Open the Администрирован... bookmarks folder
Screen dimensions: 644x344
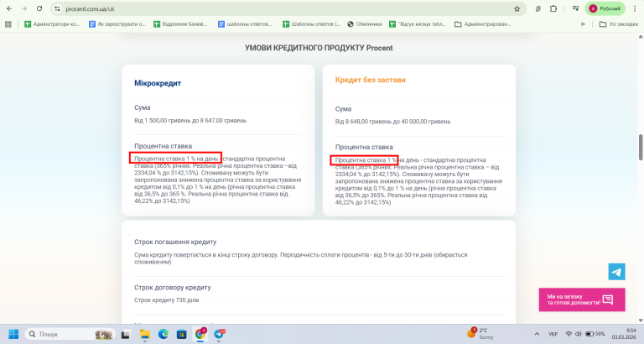click(x=483, y=24)
